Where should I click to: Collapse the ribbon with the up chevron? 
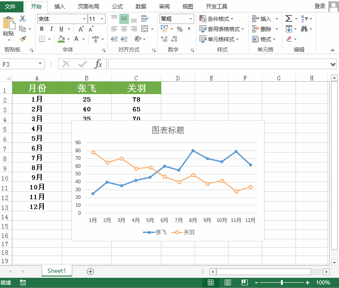(x=332, y=50)
